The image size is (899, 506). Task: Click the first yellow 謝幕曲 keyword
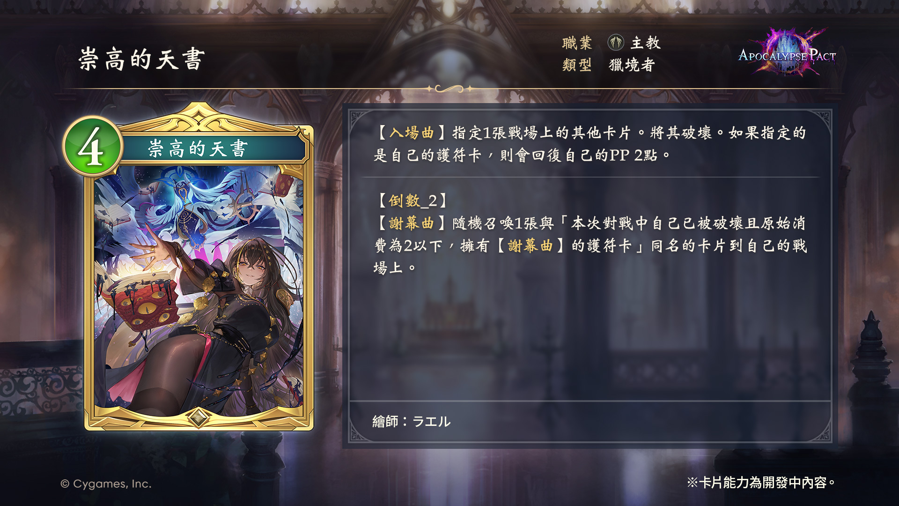pyautogui.click(x=412, y=223)
